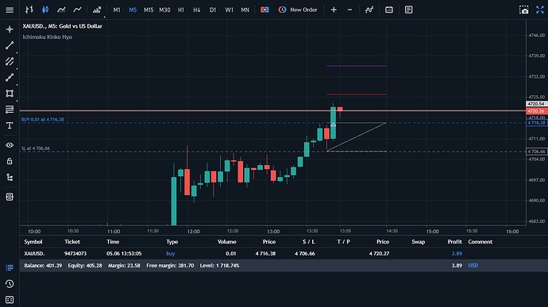Screen dimensions: 548x307
Task: Select the equidistant channel tool
Action: point(10,61)
